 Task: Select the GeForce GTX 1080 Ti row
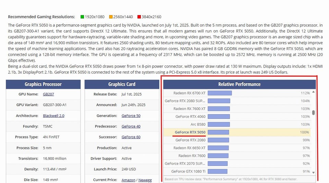coord(237,171)
